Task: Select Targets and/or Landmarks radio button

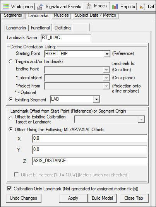Action: point(11,62)
